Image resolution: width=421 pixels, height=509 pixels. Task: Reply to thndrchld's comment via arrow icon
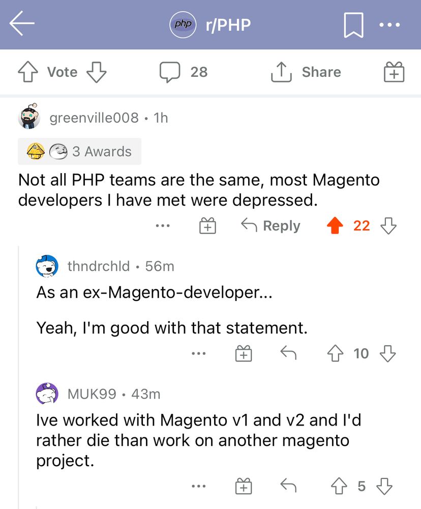(x=288, y=353)
